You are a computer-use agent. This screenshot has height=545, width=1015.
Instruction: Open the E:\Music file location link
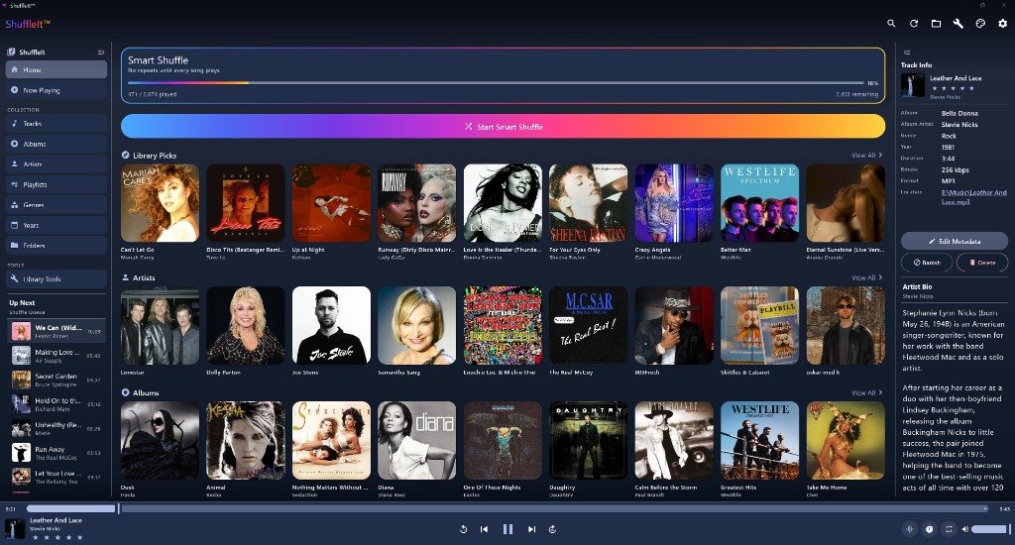click(973, 197)
